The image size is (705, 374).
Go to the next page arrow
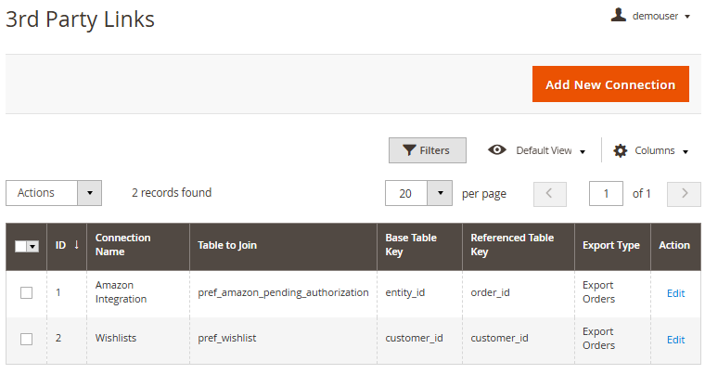point(684,194)
